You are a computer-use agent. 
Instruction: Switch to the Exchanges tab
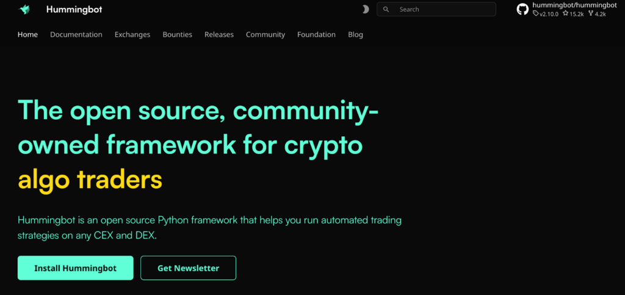tap(132, 35)
